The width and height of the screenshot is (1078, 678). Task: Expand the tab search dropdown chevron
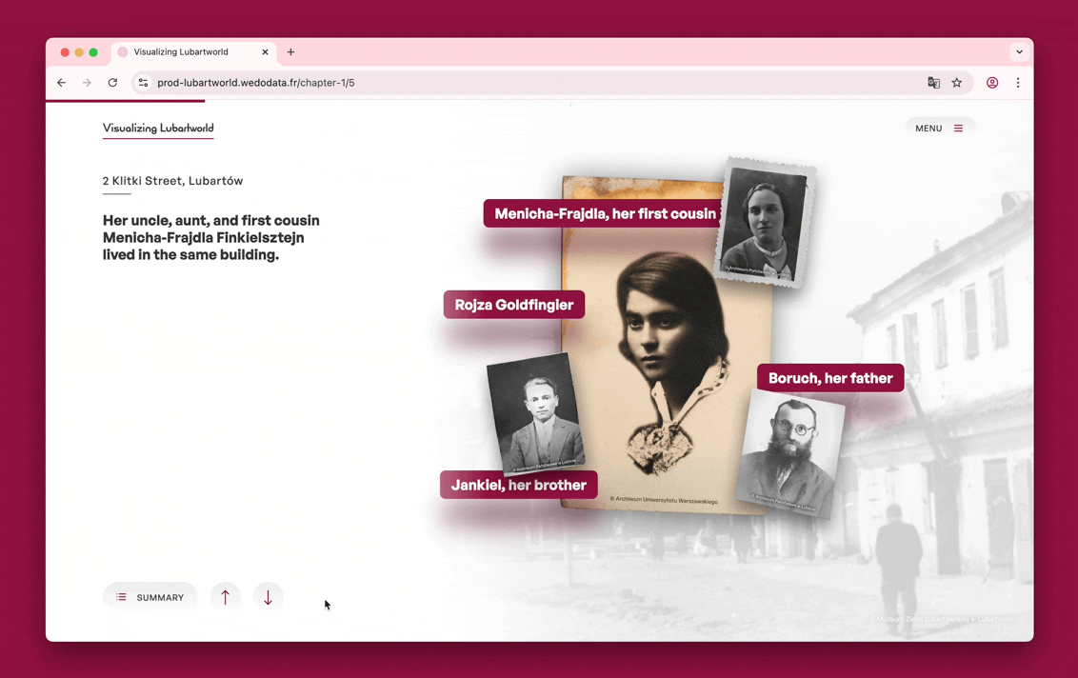pyautogui.click(x=1019, y=52)
